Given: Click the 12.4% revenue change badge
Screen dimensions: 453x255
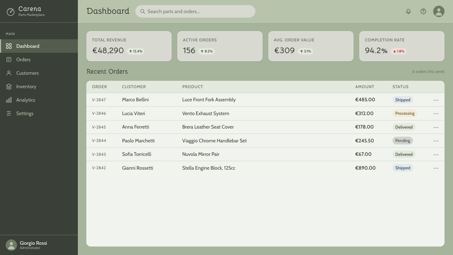Looking at the screenshot, I should click(x=136, y=51).
